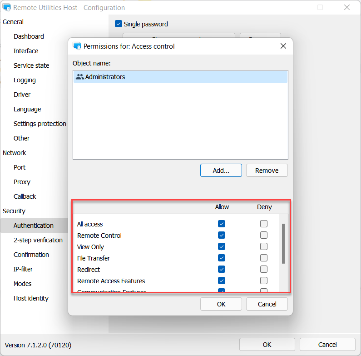Click the Permissions dialog title icon

[x=77, y=46]
